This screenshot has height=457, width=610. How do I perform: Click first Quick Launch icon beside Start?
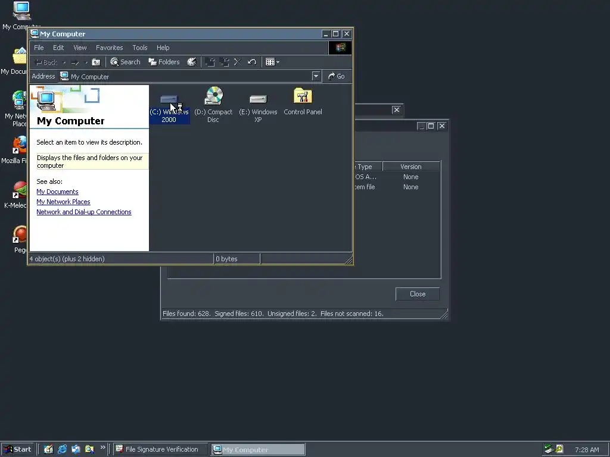(48, 449)
